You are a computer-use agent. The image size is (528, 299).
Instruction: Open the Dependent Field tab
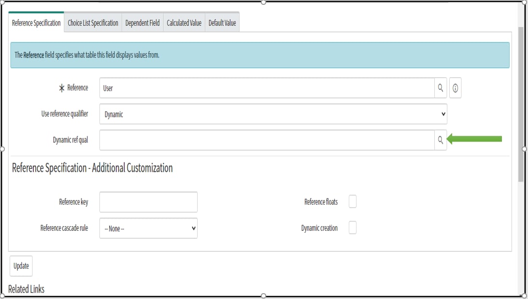[x=142, y=22]
